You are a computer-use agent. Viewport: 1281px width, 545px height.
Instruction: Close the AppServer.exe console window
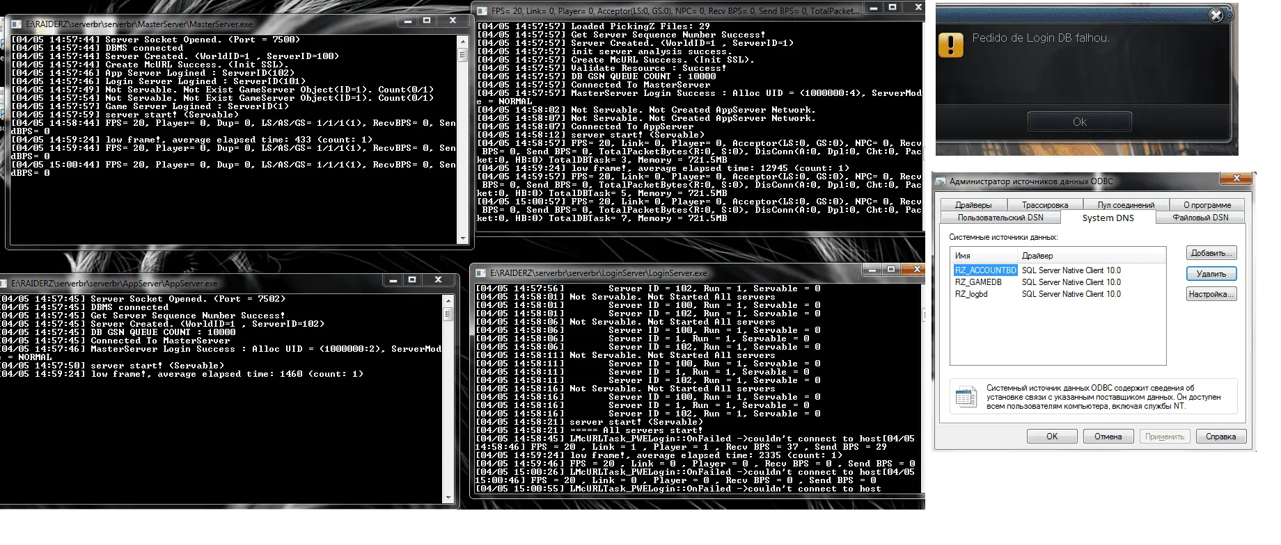click(x=438, y=279)
